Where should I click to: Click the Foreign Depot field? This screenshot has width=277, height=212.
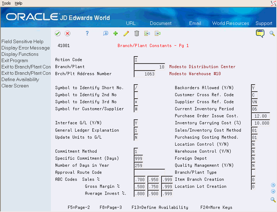tap(253, 158)
